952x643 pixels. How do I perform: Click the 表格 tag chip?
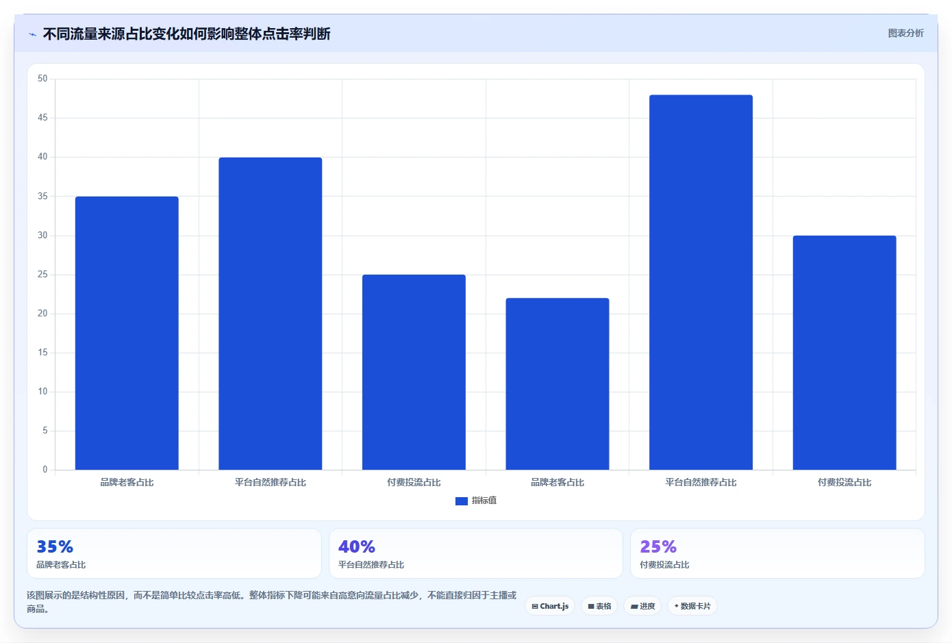point(599,606)
